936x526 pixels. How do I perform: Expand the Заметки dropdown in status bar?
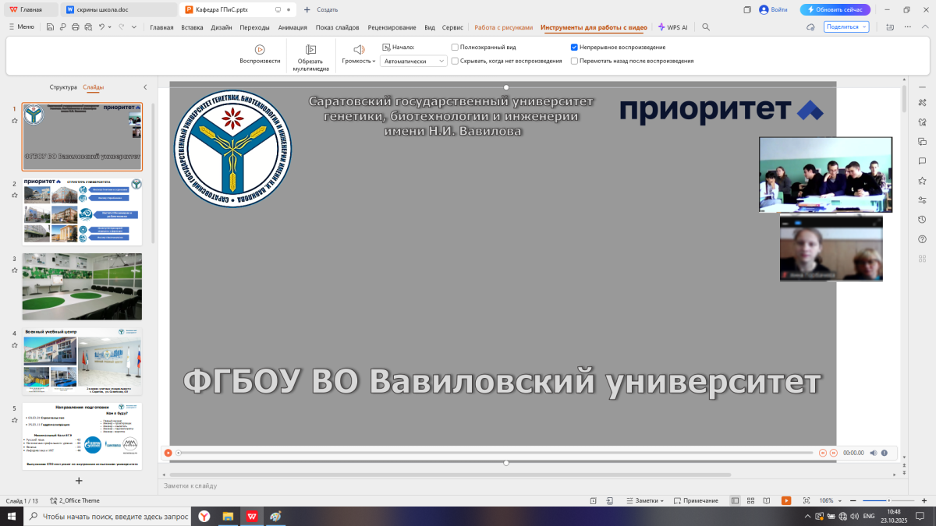point(649,500)
